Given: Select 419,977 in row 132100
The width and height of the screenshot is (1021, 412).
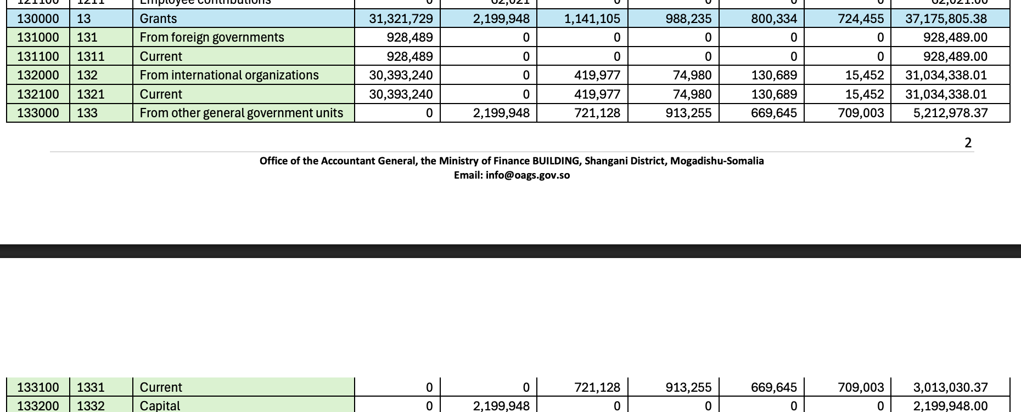Looking at the screenshot, I should [597, 94].
